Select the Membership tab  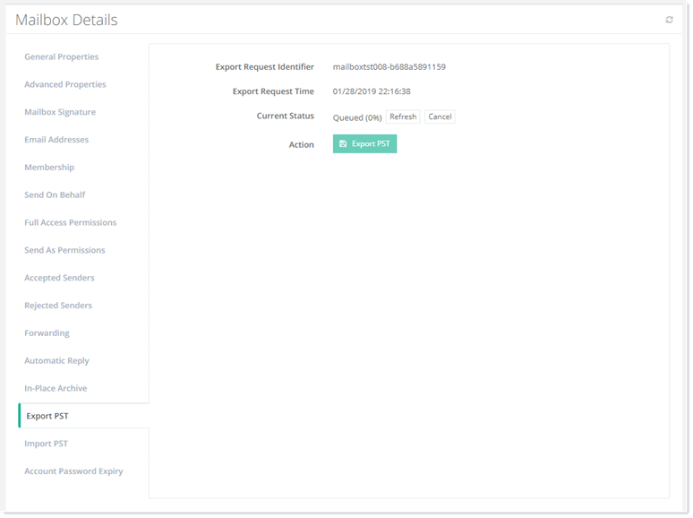click(49, 168)
